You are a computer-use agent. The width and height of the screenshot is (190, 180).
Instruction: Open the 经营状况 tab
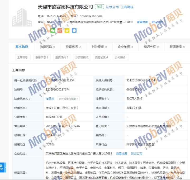[73, 47]
